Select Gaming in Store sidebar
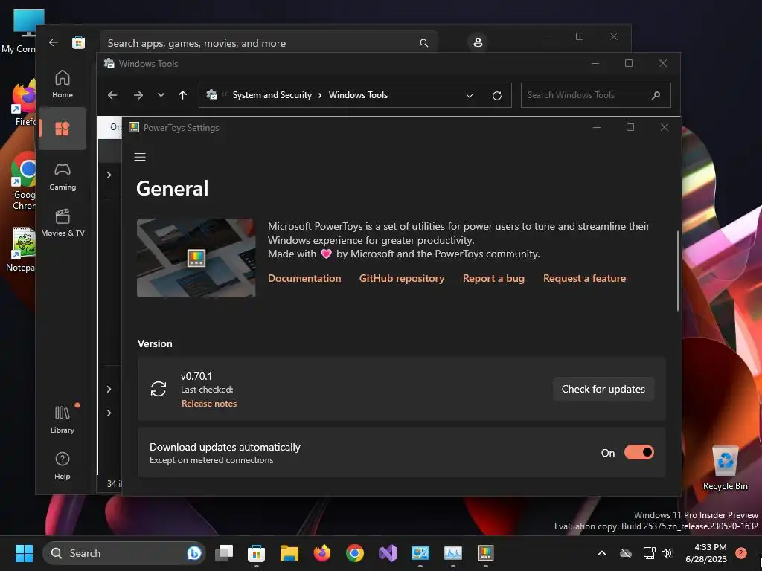The image size is (762, 571). coord(63,177)
